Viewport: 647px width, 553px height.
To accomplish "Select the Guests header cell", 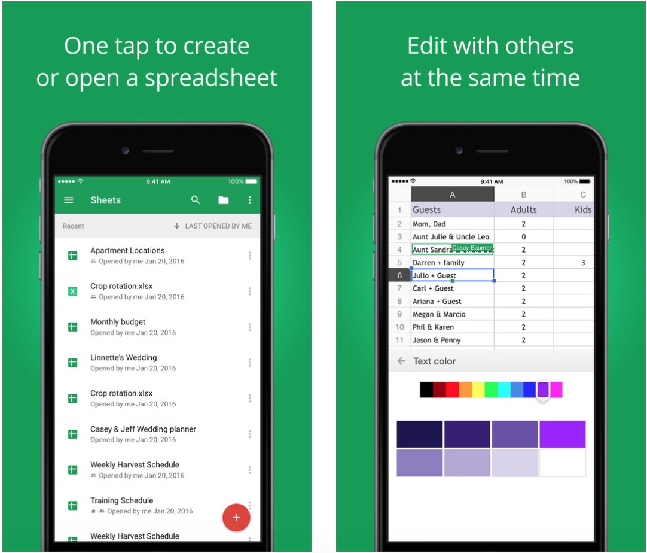I will (x=452, y=210).
